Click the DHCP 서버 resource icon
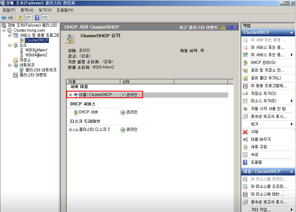Screen dimensions: 296x212 pyautogui.click(x=76, y=112)
